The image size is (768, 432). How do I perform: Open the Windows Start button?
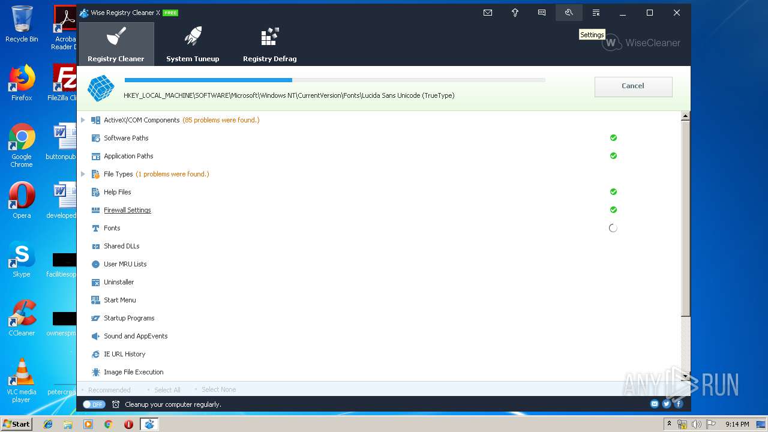[16, 424]
